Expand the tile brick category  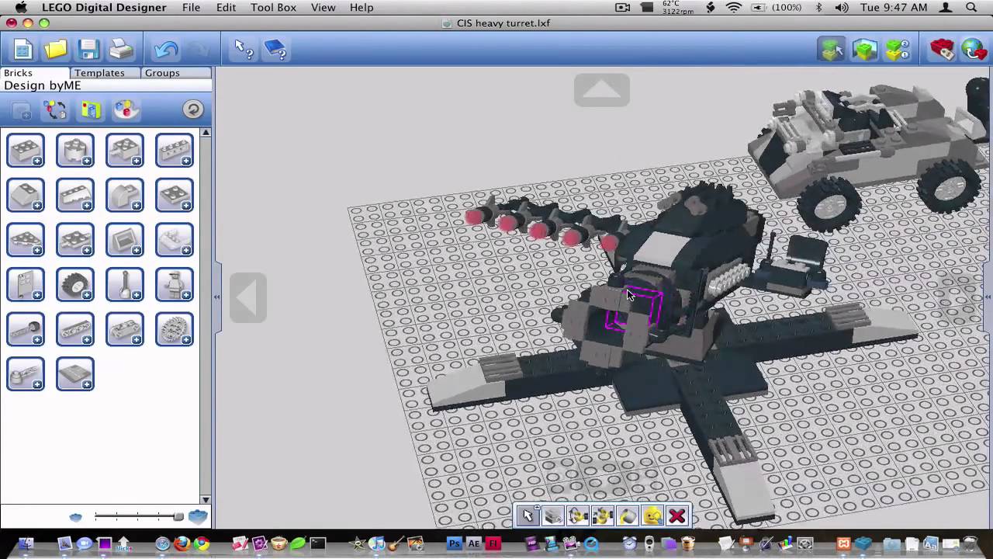pyautogui.click(x=75, y=373)
